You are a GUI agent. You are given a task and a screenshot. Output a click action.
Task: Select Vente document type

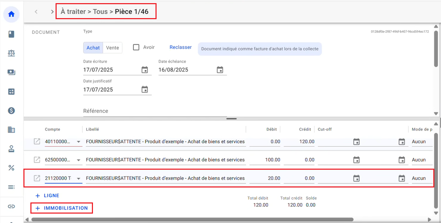[113, 48]
